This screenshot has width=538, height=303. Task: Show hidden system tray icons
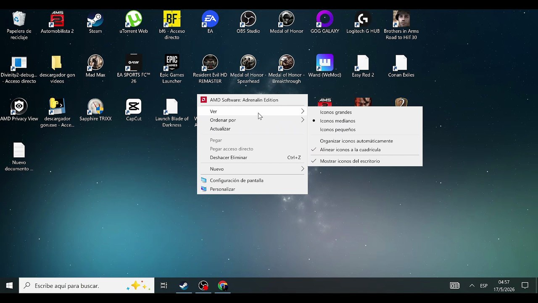click(x=472, y=286)
